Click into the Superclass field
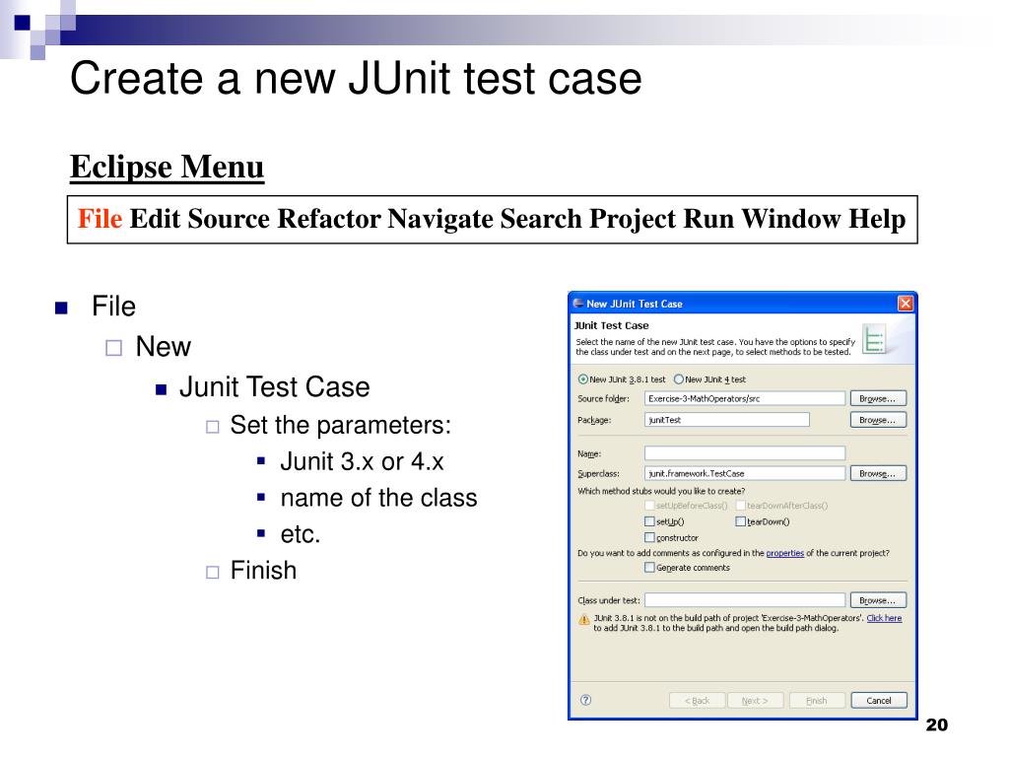1009x757 pixels. (x=745, y=473)
